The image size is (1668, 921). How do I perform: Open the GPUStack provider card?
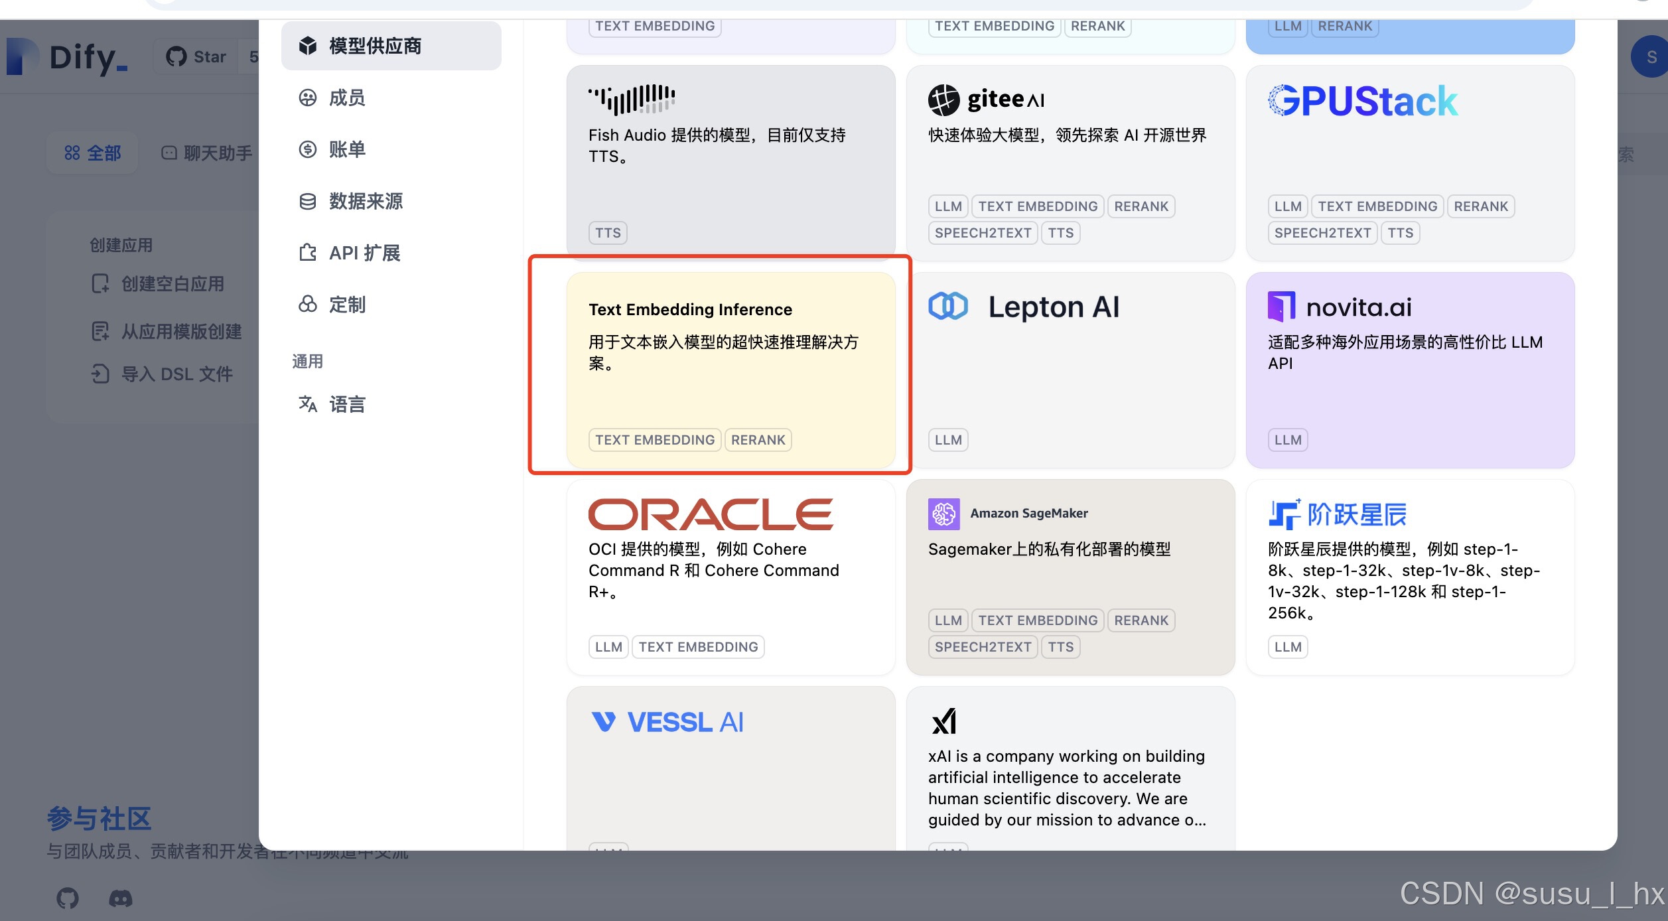pyautogui.click(x=1409, y=163)
